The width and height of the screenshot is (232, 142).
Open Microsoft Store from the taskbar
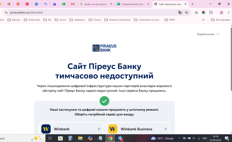tap(60, 138)
